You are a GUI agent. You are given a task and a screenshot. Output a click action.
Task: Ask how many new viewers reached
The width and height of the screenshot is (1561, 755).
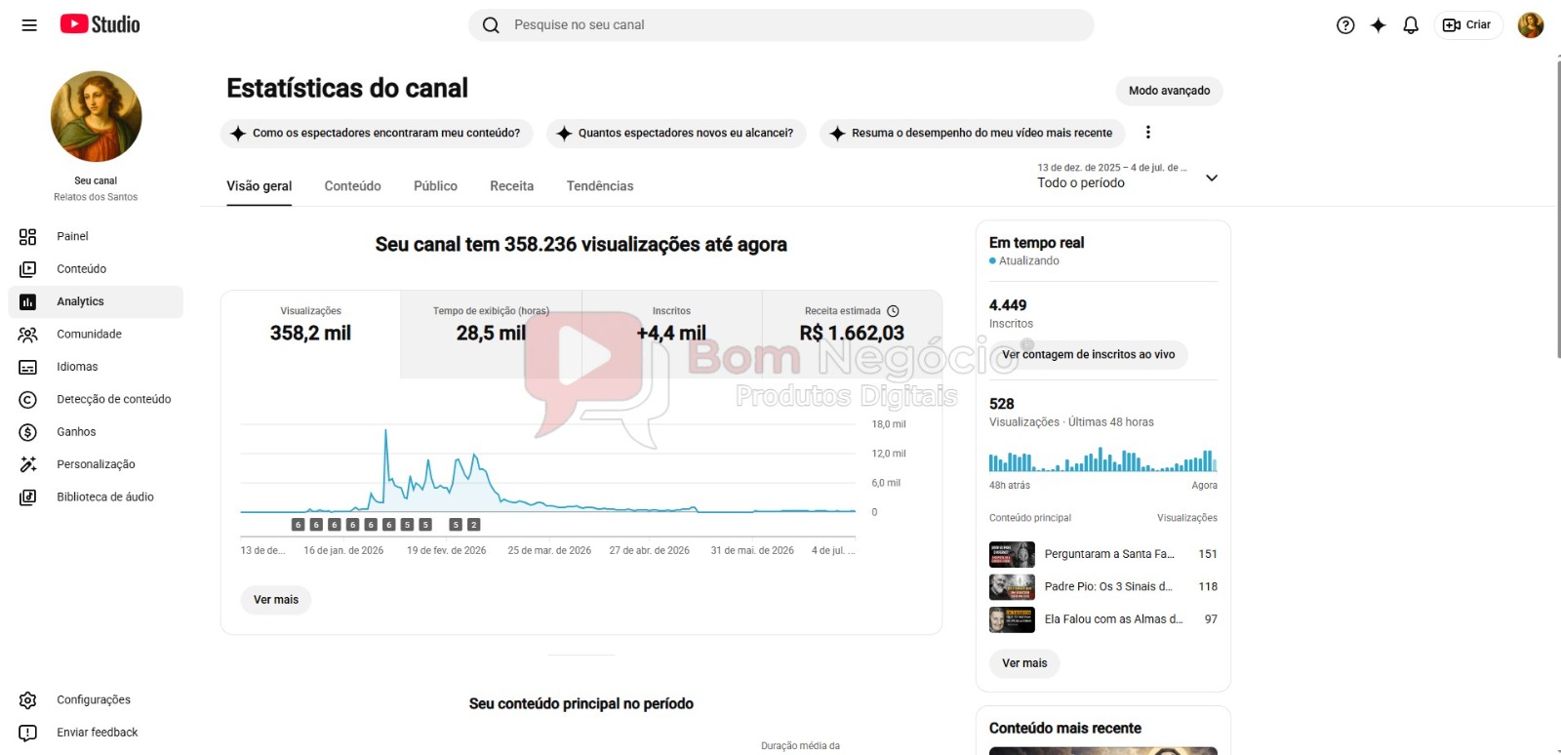point(676,134)
